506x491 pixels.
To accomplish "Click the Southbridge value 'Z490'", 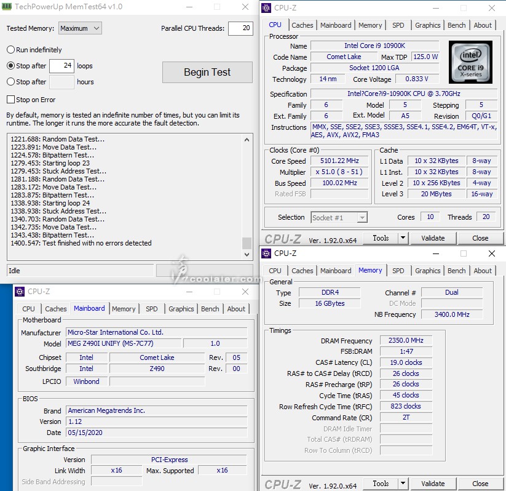I will pyautogui.click(x=157, y=369).
